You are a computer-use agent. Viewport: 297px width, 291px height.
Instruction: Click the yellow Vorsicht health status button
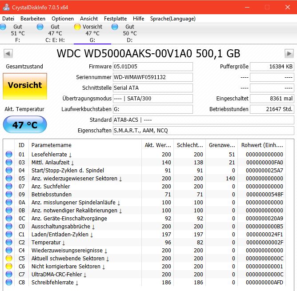(25, 86)
